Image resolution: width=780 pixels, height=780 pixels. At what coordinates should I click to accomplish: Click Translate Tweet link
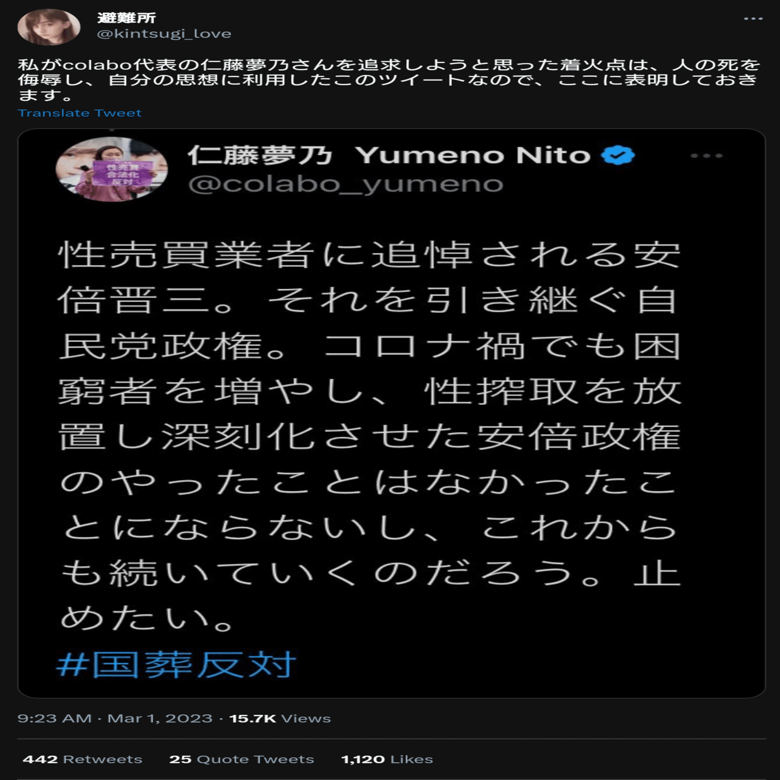coord(79,113)
